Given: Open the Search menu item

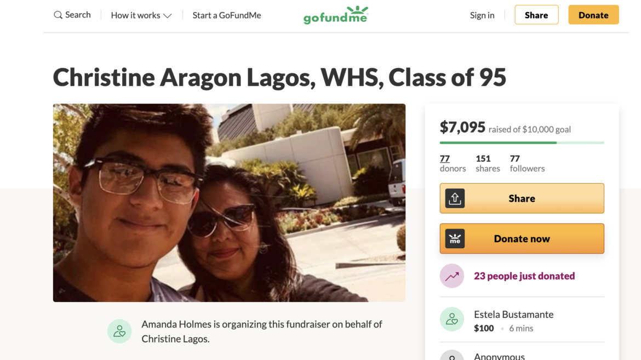Looking at the screenshot, I should [x=72, y=15].
